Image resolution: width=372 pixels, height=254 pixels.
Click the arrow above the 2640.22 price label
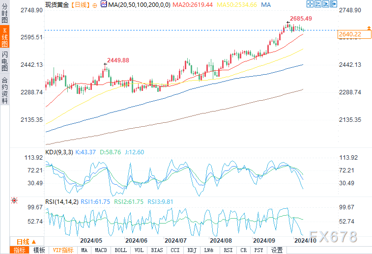click(x=368, y=28)
